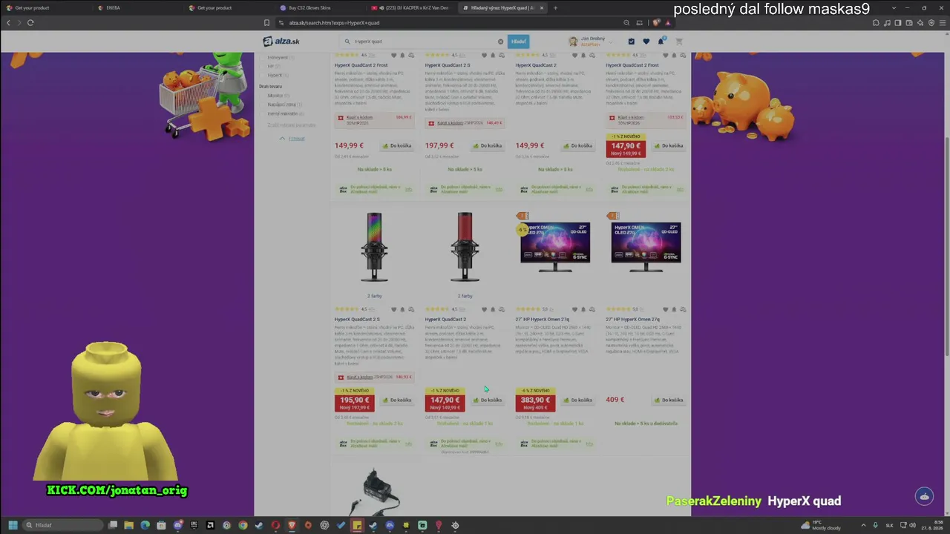Image resolution: width=950 pixels, height=534 pixels.
Task: Reload the alza.sk page
Action: [30, 23]
